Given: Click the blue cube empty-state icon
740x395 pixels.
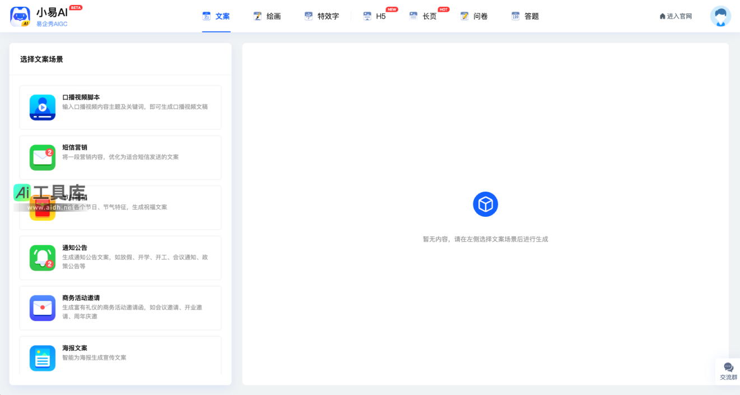Looking at the screenshot, I should (x=485, y=204).
